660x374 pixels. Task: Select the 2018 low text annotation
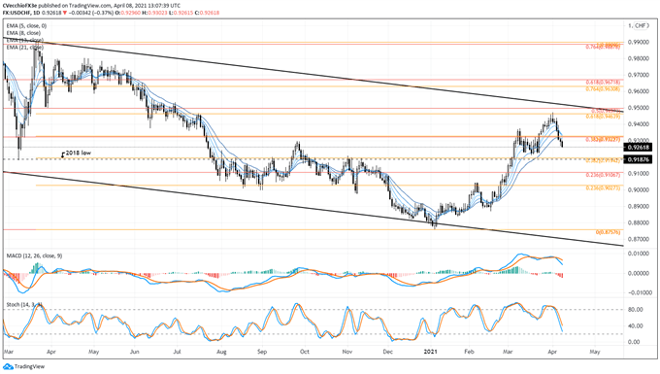[78, 153]
